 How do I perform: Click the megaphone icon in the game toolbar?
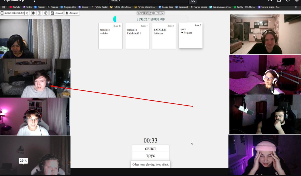tap(33, 13)
